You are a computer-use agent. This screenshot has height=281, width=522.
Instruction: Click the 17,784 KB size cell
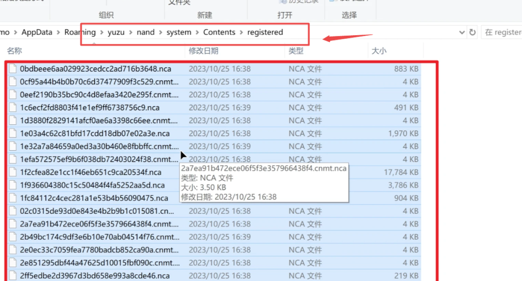(401, 172)
